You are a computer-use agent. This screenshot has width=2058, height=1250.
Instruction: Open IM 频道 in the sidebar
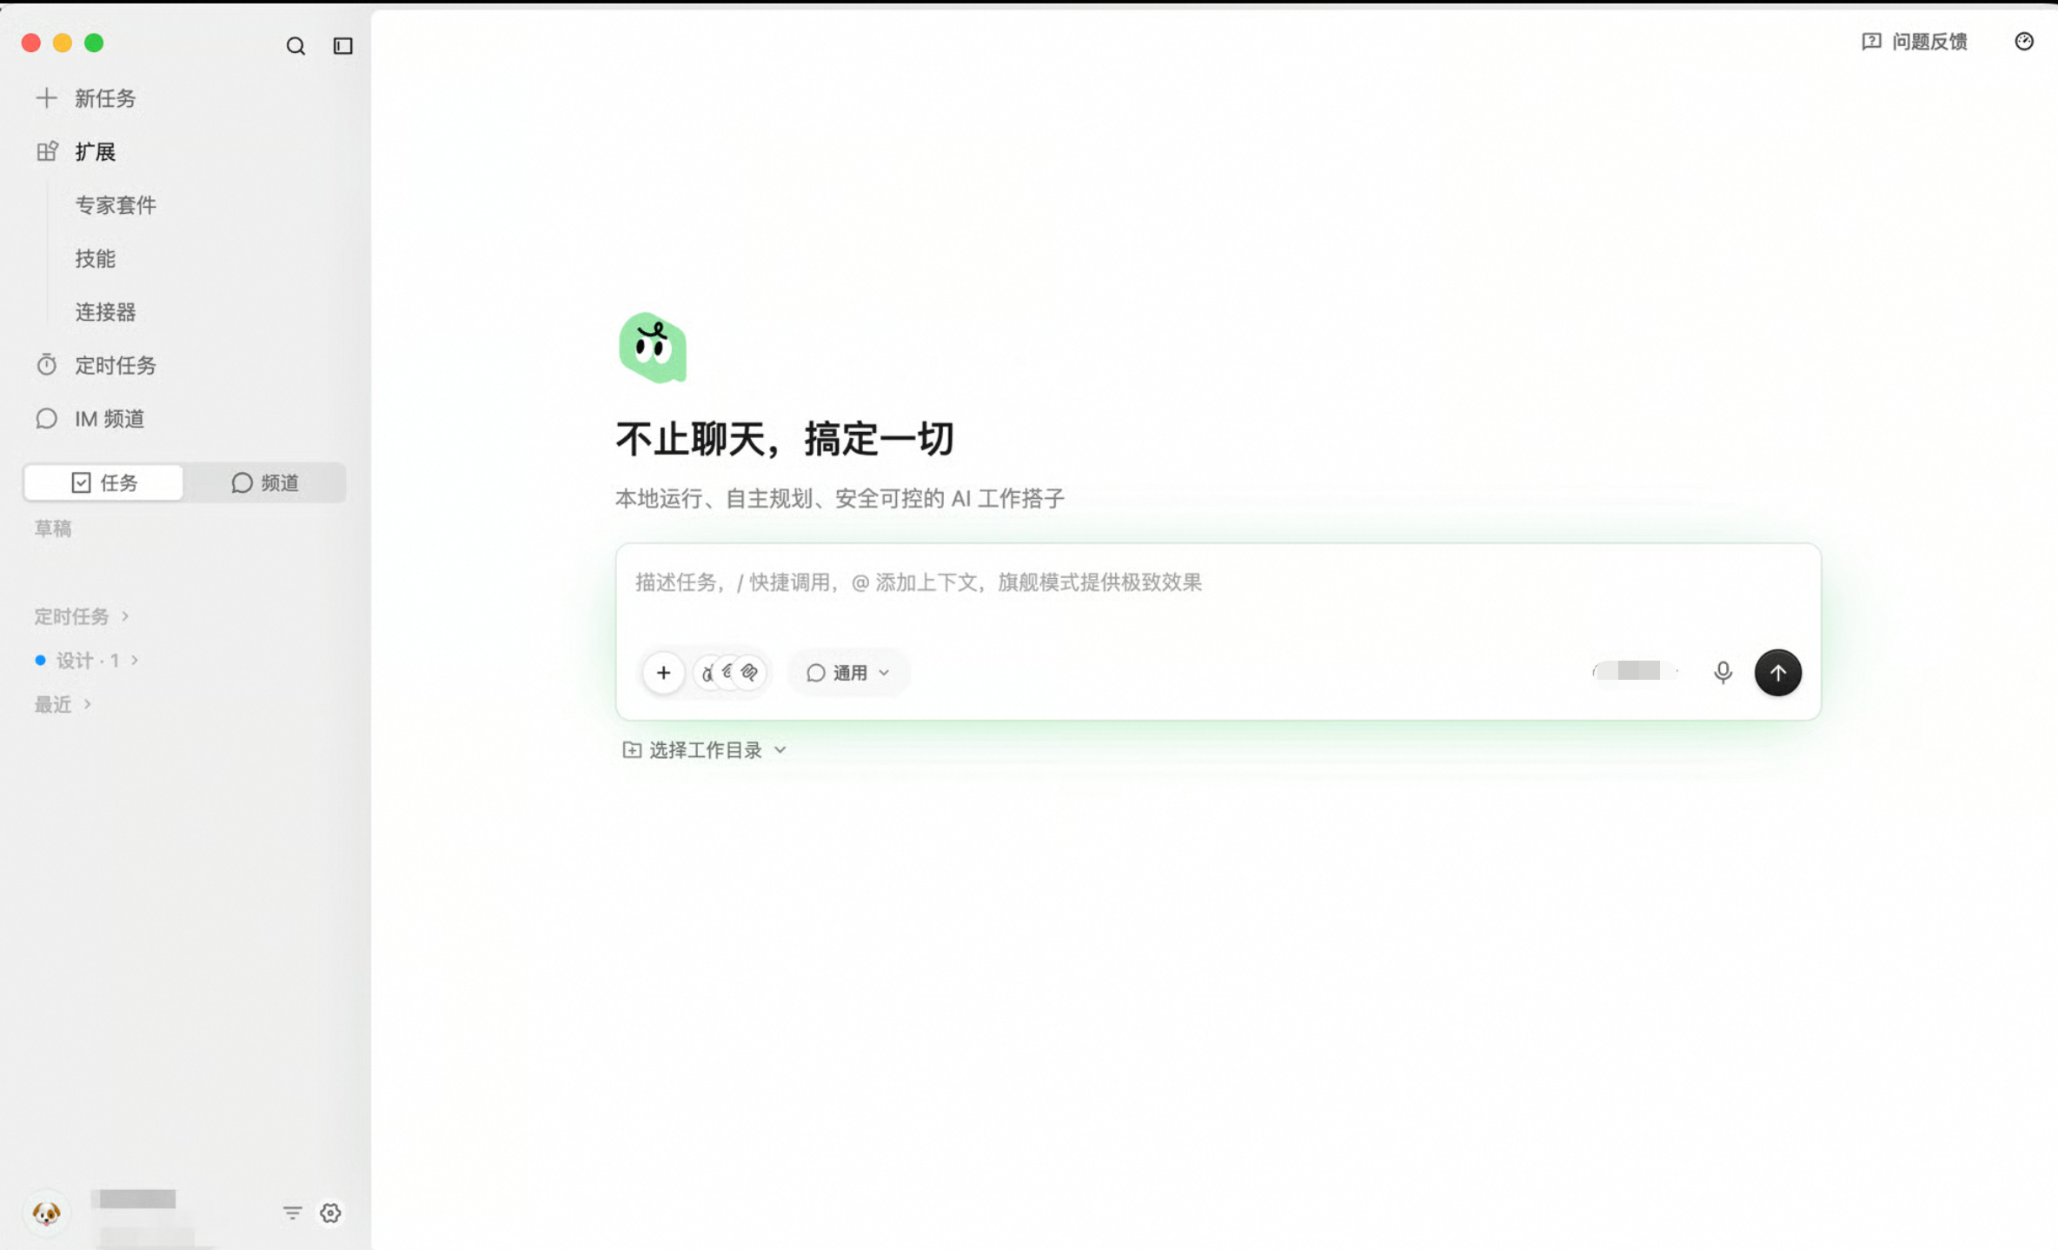click(x=110, y=418)
